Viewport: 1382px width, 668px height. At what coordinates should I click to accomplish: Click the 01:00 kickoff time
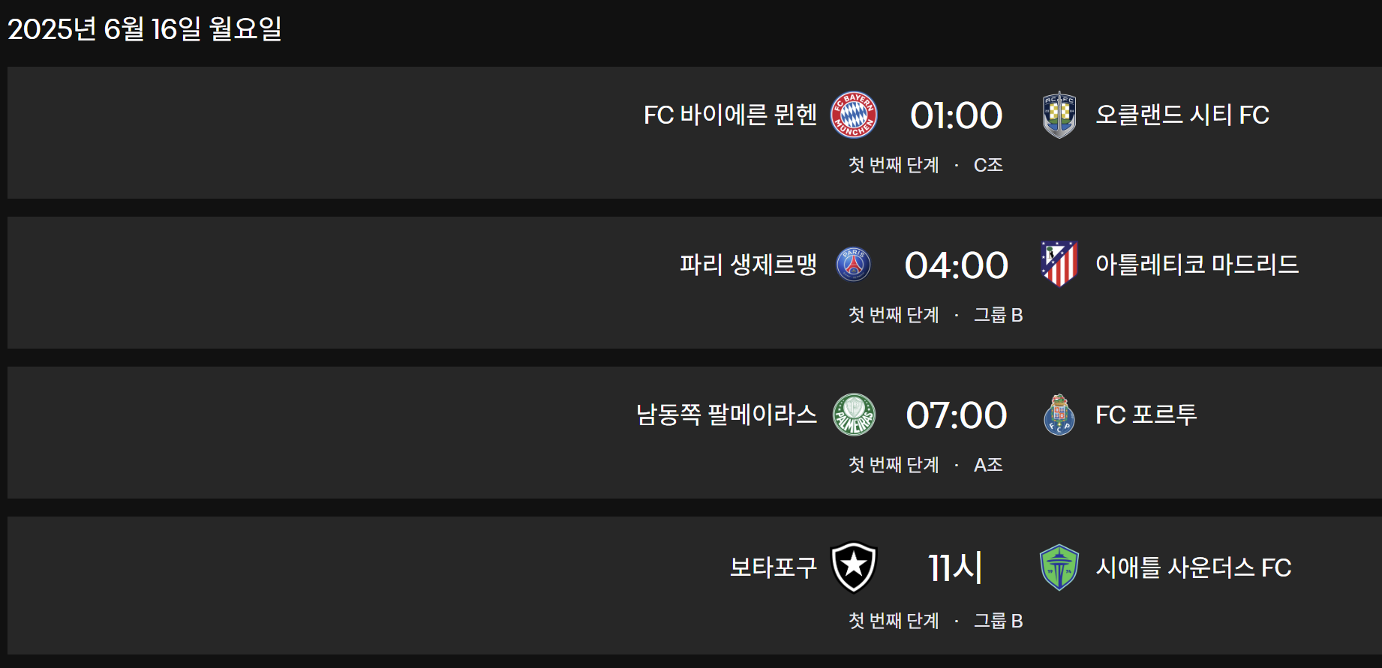pyautogui.click(x=955, y=115)
